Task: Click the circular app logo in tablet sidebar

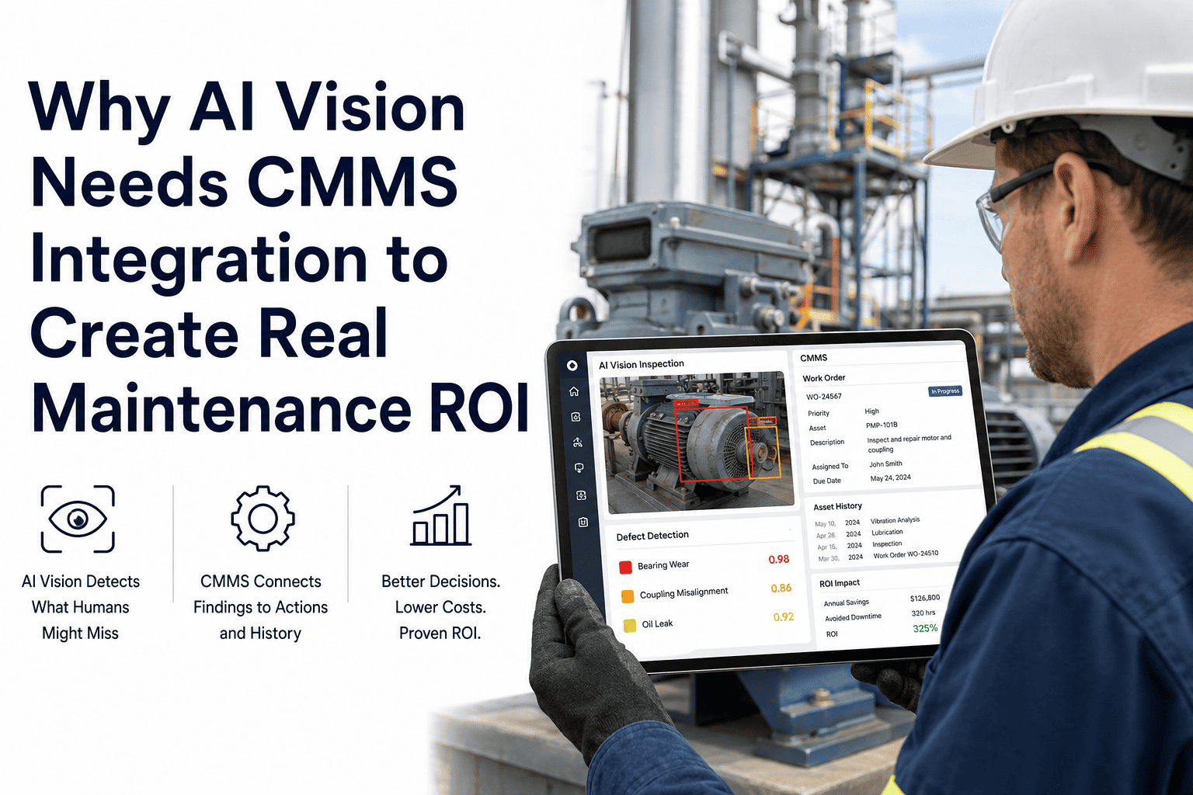Action: (572, 366)
